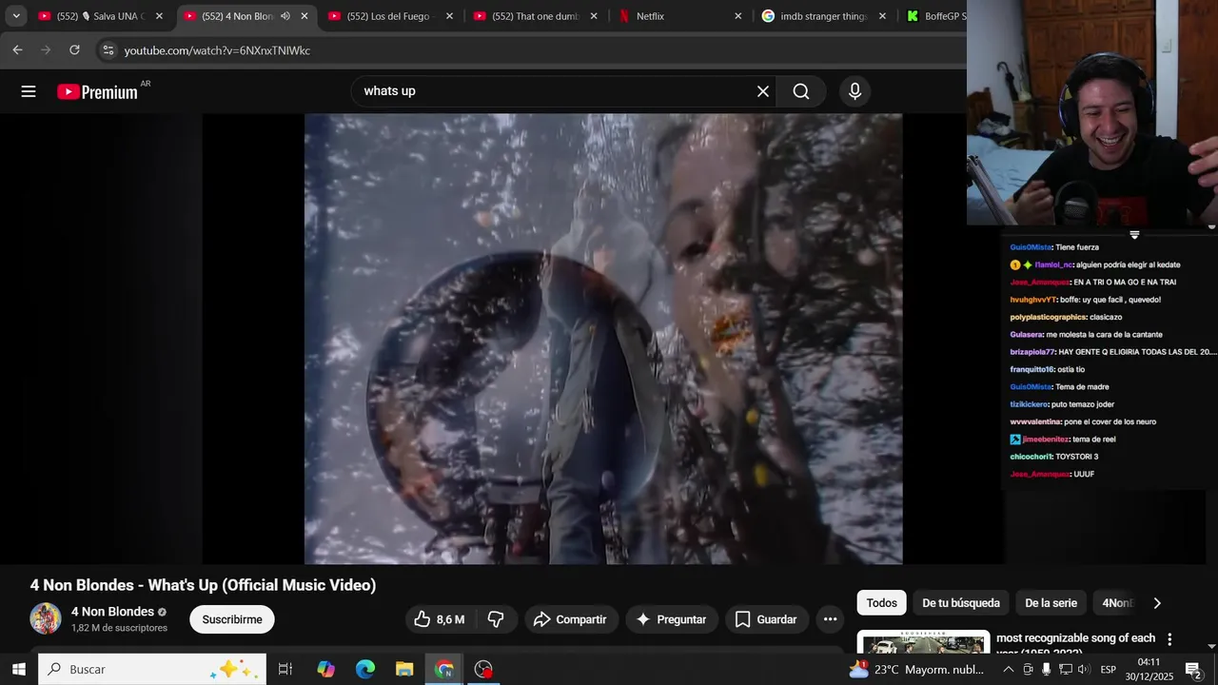
Task: Dislike the 4 Non Blondes video
Action: (x=496, y=619)
